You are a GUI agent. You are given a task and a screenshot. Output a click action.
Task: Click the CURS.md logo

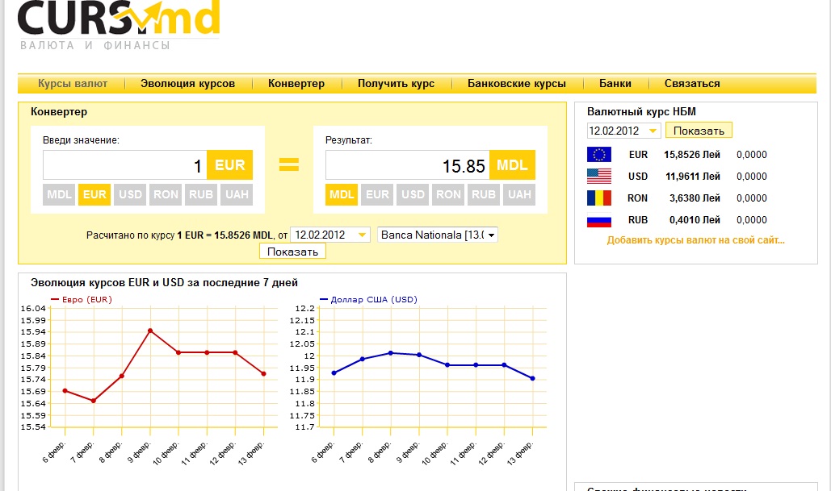pyautogui.click(x=119, y=25)
